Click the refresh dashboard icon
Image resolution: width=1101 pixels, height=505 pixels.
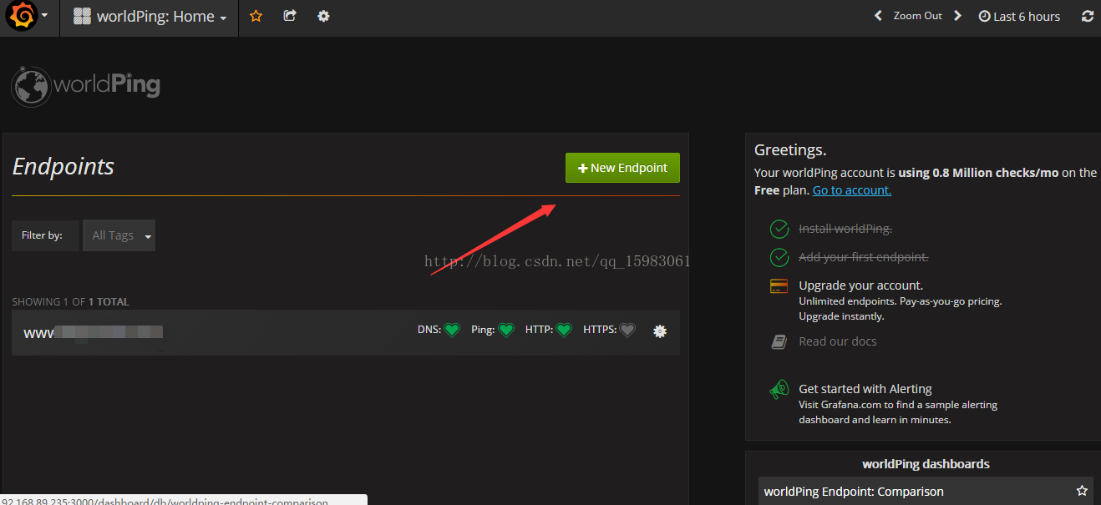[x=1087, y=16]
